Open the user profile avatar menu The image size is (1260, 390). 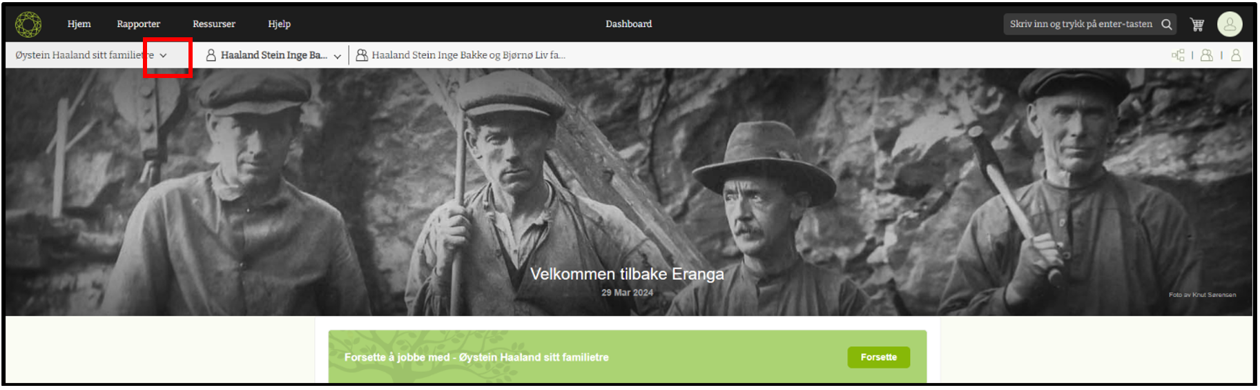click(x=1230, y=24)
